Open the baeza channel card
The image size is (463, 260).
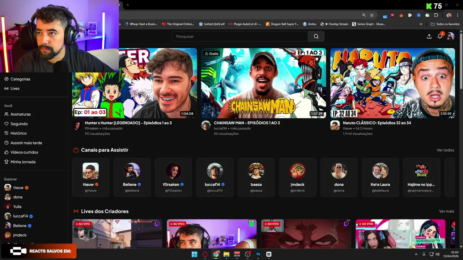pos(256,177)
